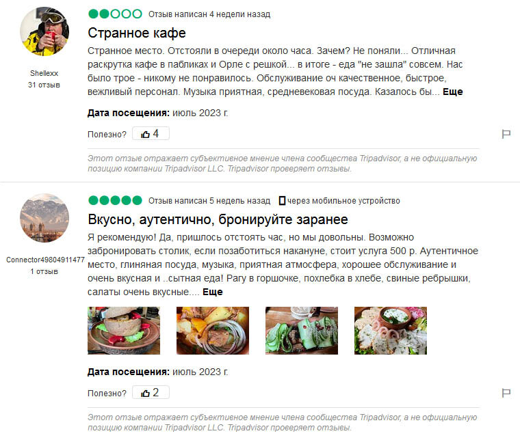Open the 'Вкусно, аутентично, бронируйте заранее' title
The width and height of the screenshot is (520, 440).
tap(218, 219)
